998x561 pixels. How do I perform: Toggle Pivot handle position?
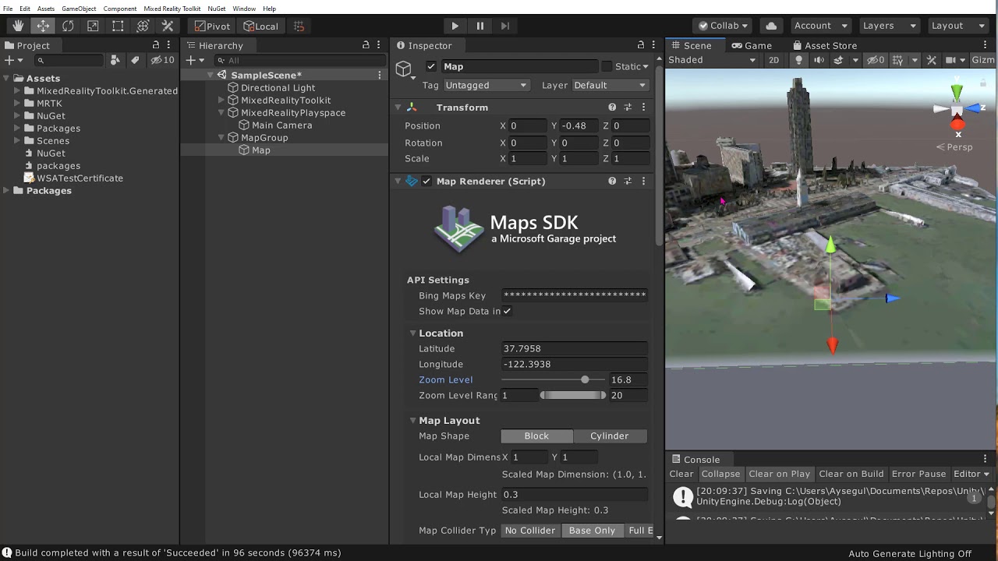coord(212,26)
